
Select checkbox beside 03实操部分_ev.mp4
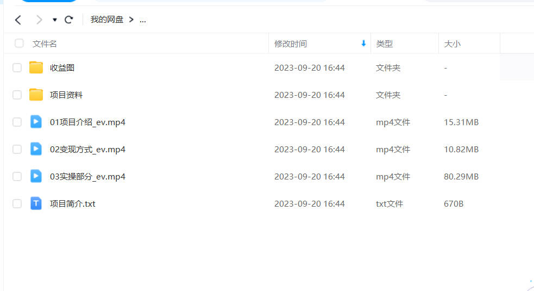tap(17, 176)
